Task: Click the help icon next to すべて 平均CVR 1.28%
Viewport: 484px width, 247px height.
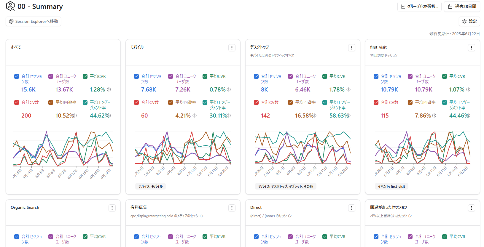Action: click(x=109, y=89)
